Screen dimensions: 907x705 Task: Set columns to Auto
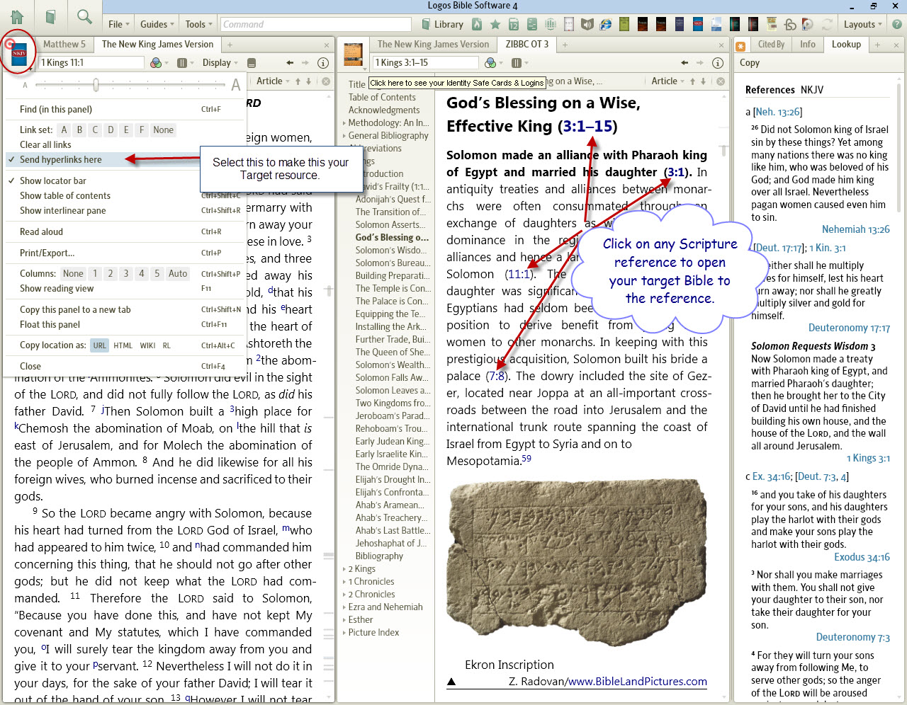coord(178,273)
